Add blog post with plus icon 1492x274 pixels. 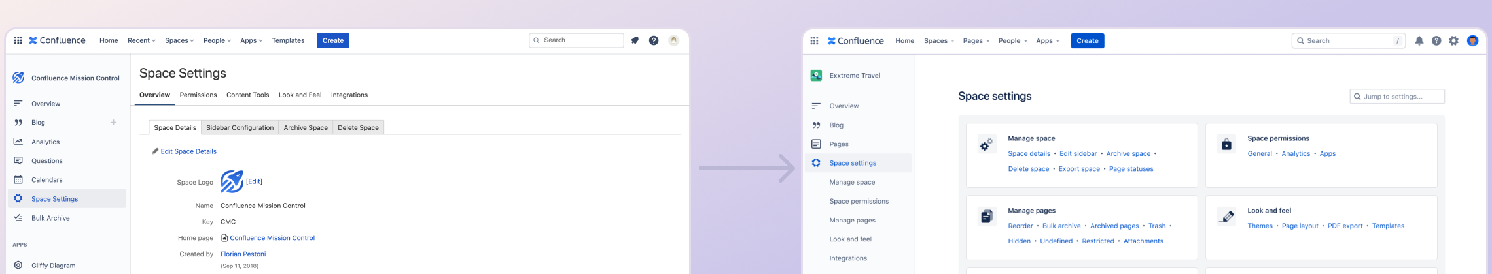click(114, 122)
